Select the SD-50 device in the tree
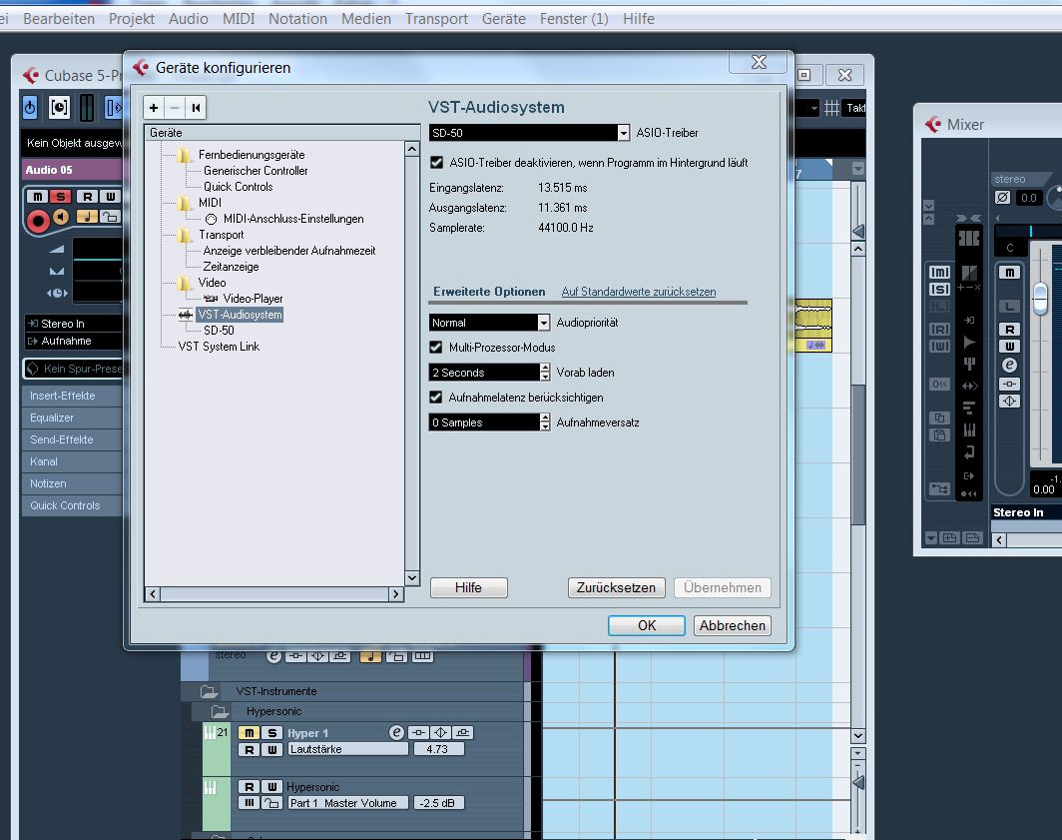 [219, 331]
